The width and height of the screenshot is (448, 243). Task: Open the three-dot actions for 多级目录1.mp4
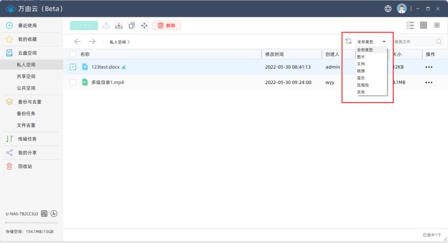click(x=429, y=82)
